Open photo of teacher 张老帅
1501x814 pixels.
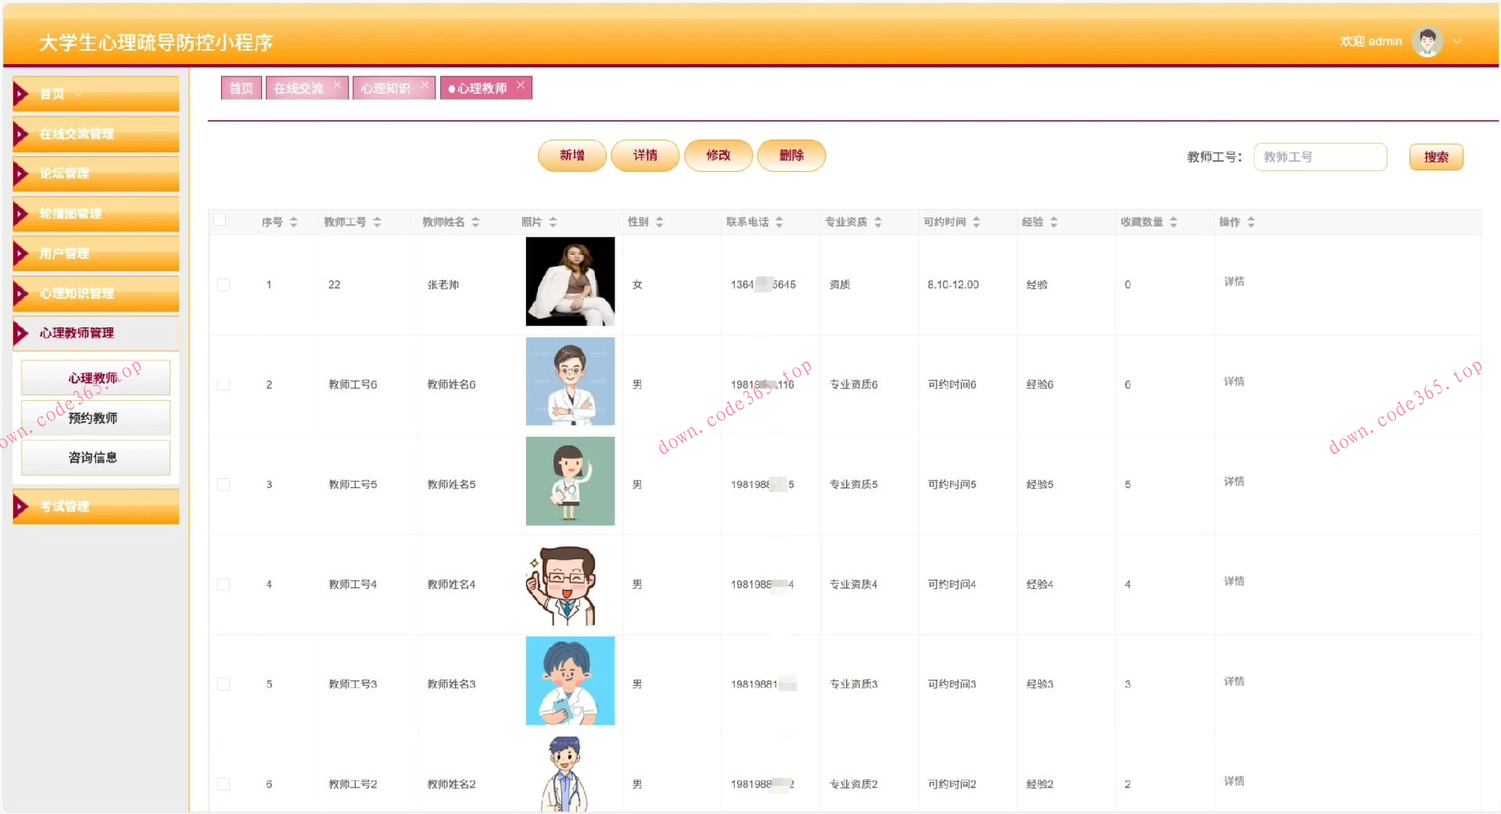(x=570, y=281)
